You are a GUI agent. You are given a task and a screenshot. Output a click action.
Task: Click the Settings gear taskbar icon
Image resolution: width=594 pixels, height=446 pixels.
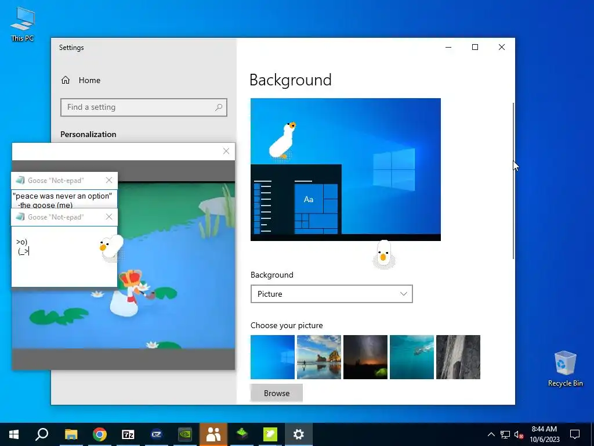tap(299, 434)
